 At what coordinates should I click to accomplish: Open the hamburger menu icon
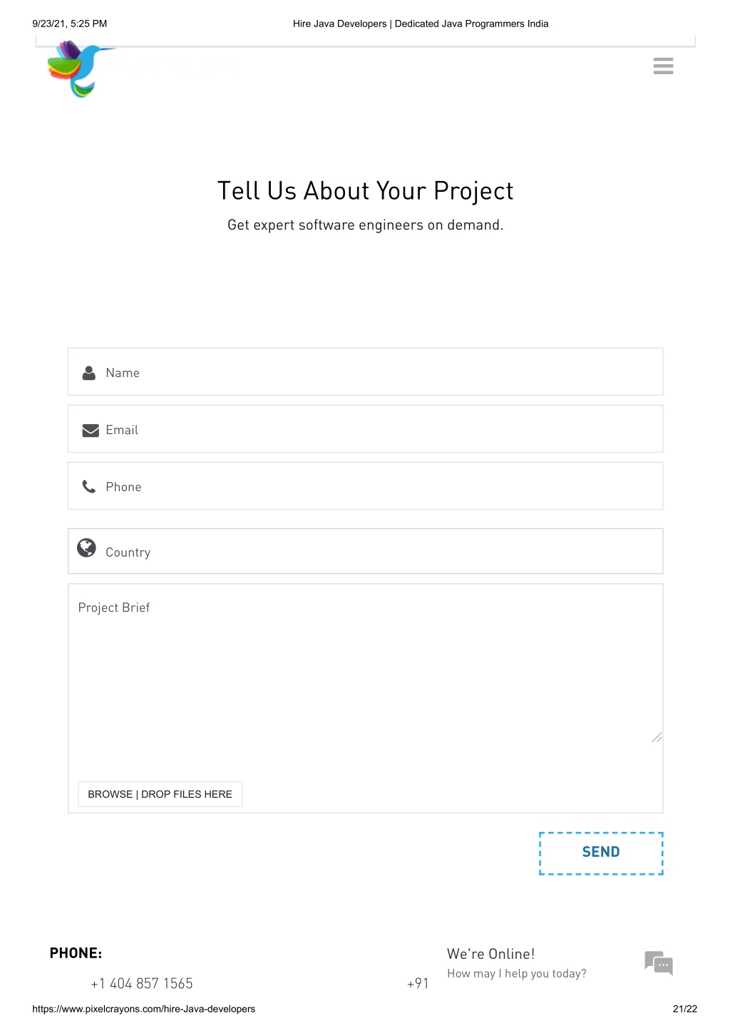click(663, 66)
